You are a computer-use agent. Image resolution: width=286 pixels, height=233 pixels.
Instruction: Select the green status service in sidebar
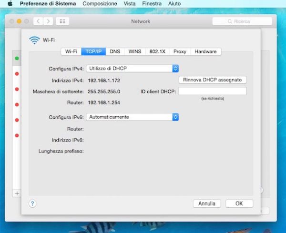17,58
